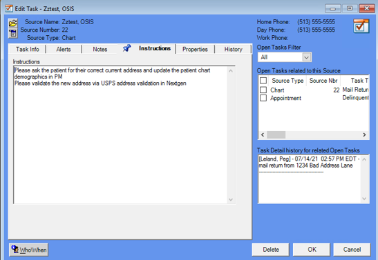Switch to the Task Info tab
378x260 pixels.
click(x=27, y=49)
